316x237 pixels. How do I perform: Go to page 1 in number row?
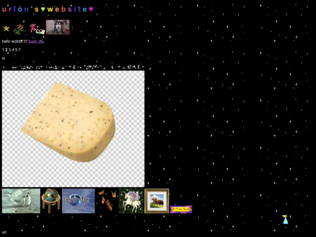pyautogui.click(x=3, y=50)
